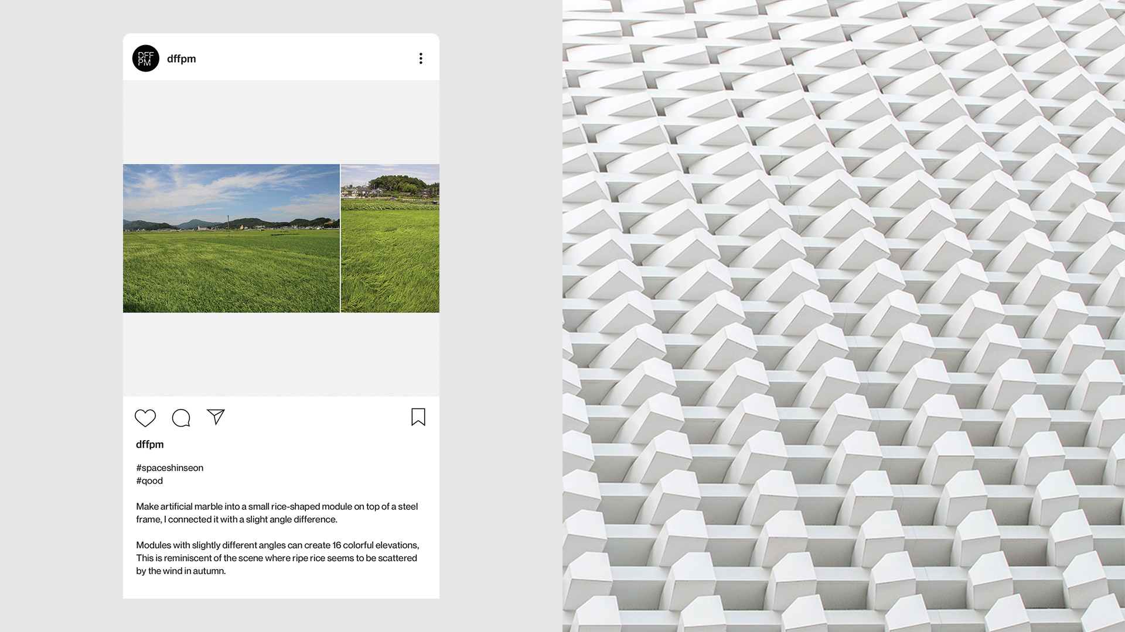Click the white block facade image
The height and width of the screenshot is (632, 1125).
[844, 316]
